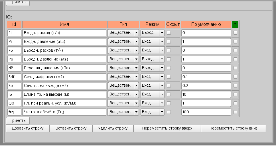Tick the asterisk column checkbox for row frq

tap(235, 112)
